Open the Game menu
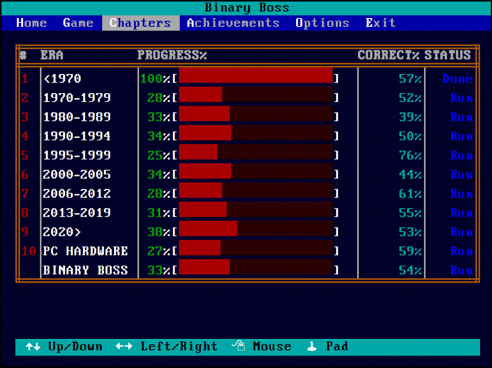The image size is (492, 368). click(x=78, y=23)
